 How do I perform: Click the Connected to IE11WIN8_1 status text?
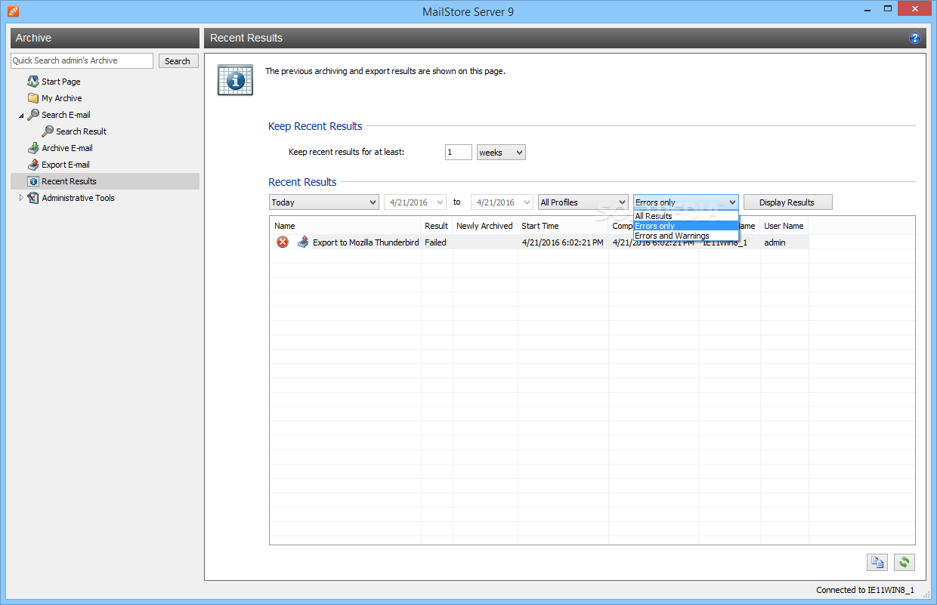click(x=865, y=590)
